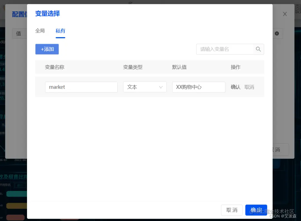Click the 变量名称 column header
This screenshot has height=221, width=301.
coord(55,67)
